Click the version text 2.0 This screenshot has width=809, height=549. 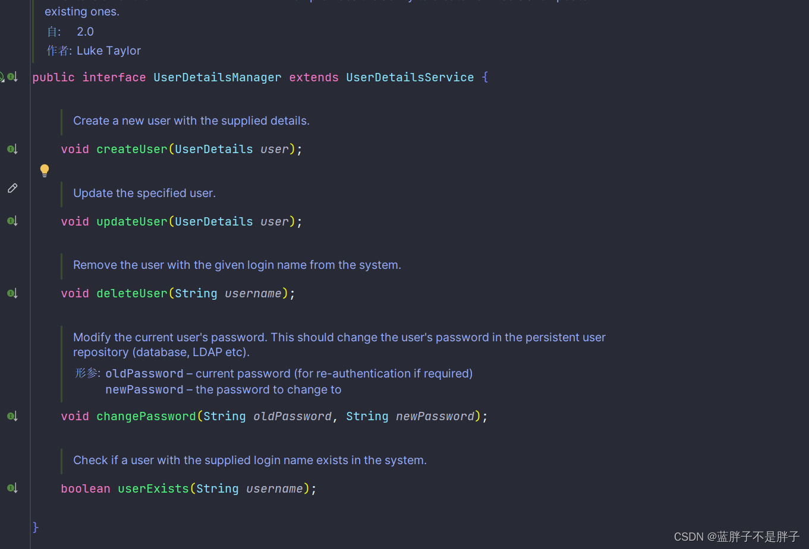coord(85,31)
